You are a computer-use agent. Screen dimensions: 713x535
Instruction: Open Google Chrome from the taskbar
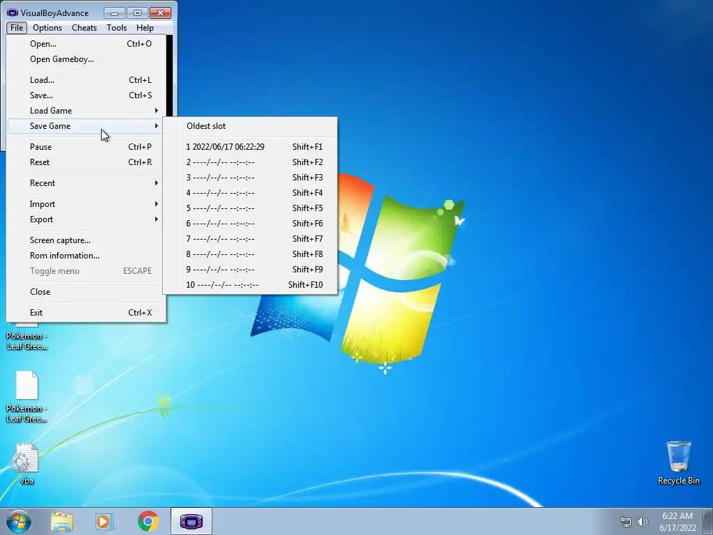tap(148, 521)
